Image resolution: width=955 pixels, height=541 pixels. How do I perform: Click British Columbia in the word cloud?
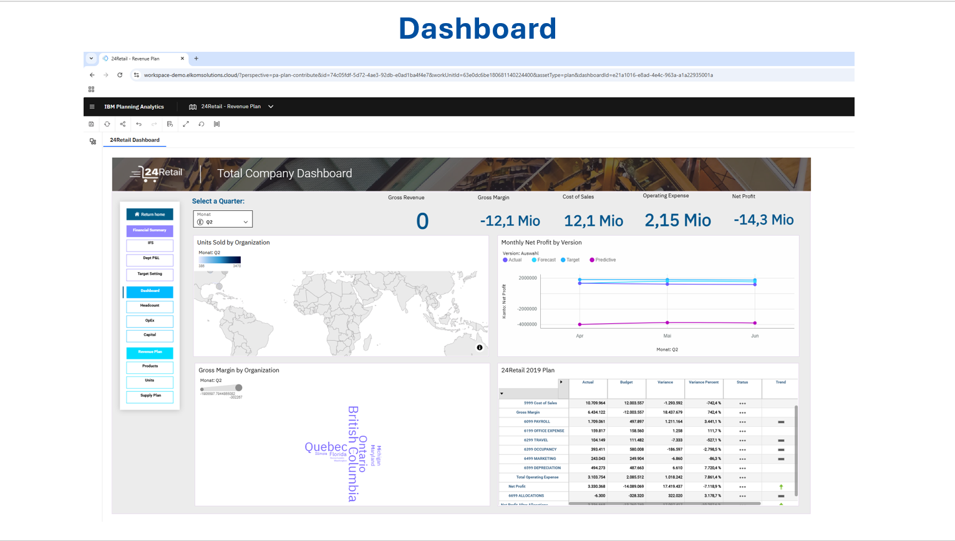[x=353, y=454]
